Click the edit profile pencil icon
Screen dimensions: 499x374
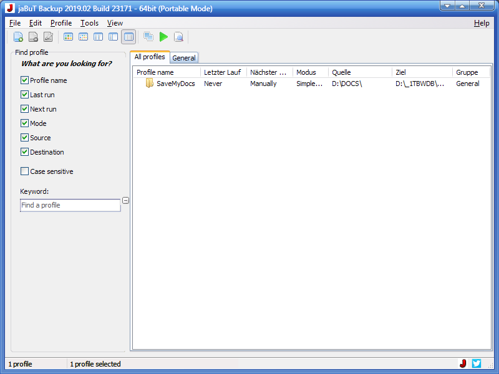click(x=48, y=37)
